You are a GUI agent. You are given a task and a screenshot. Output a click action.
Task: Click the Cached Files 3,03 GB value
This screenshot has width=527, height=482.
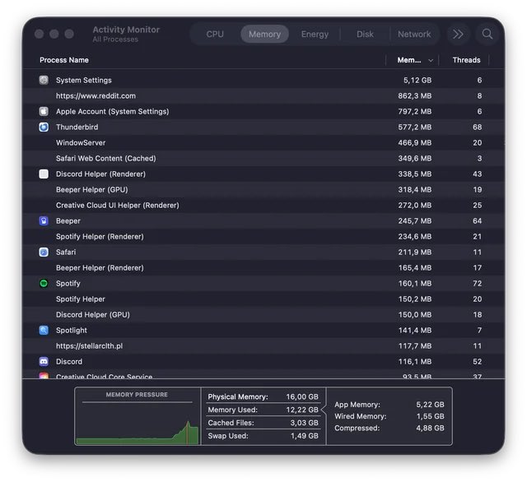click(x=304, y=423)
